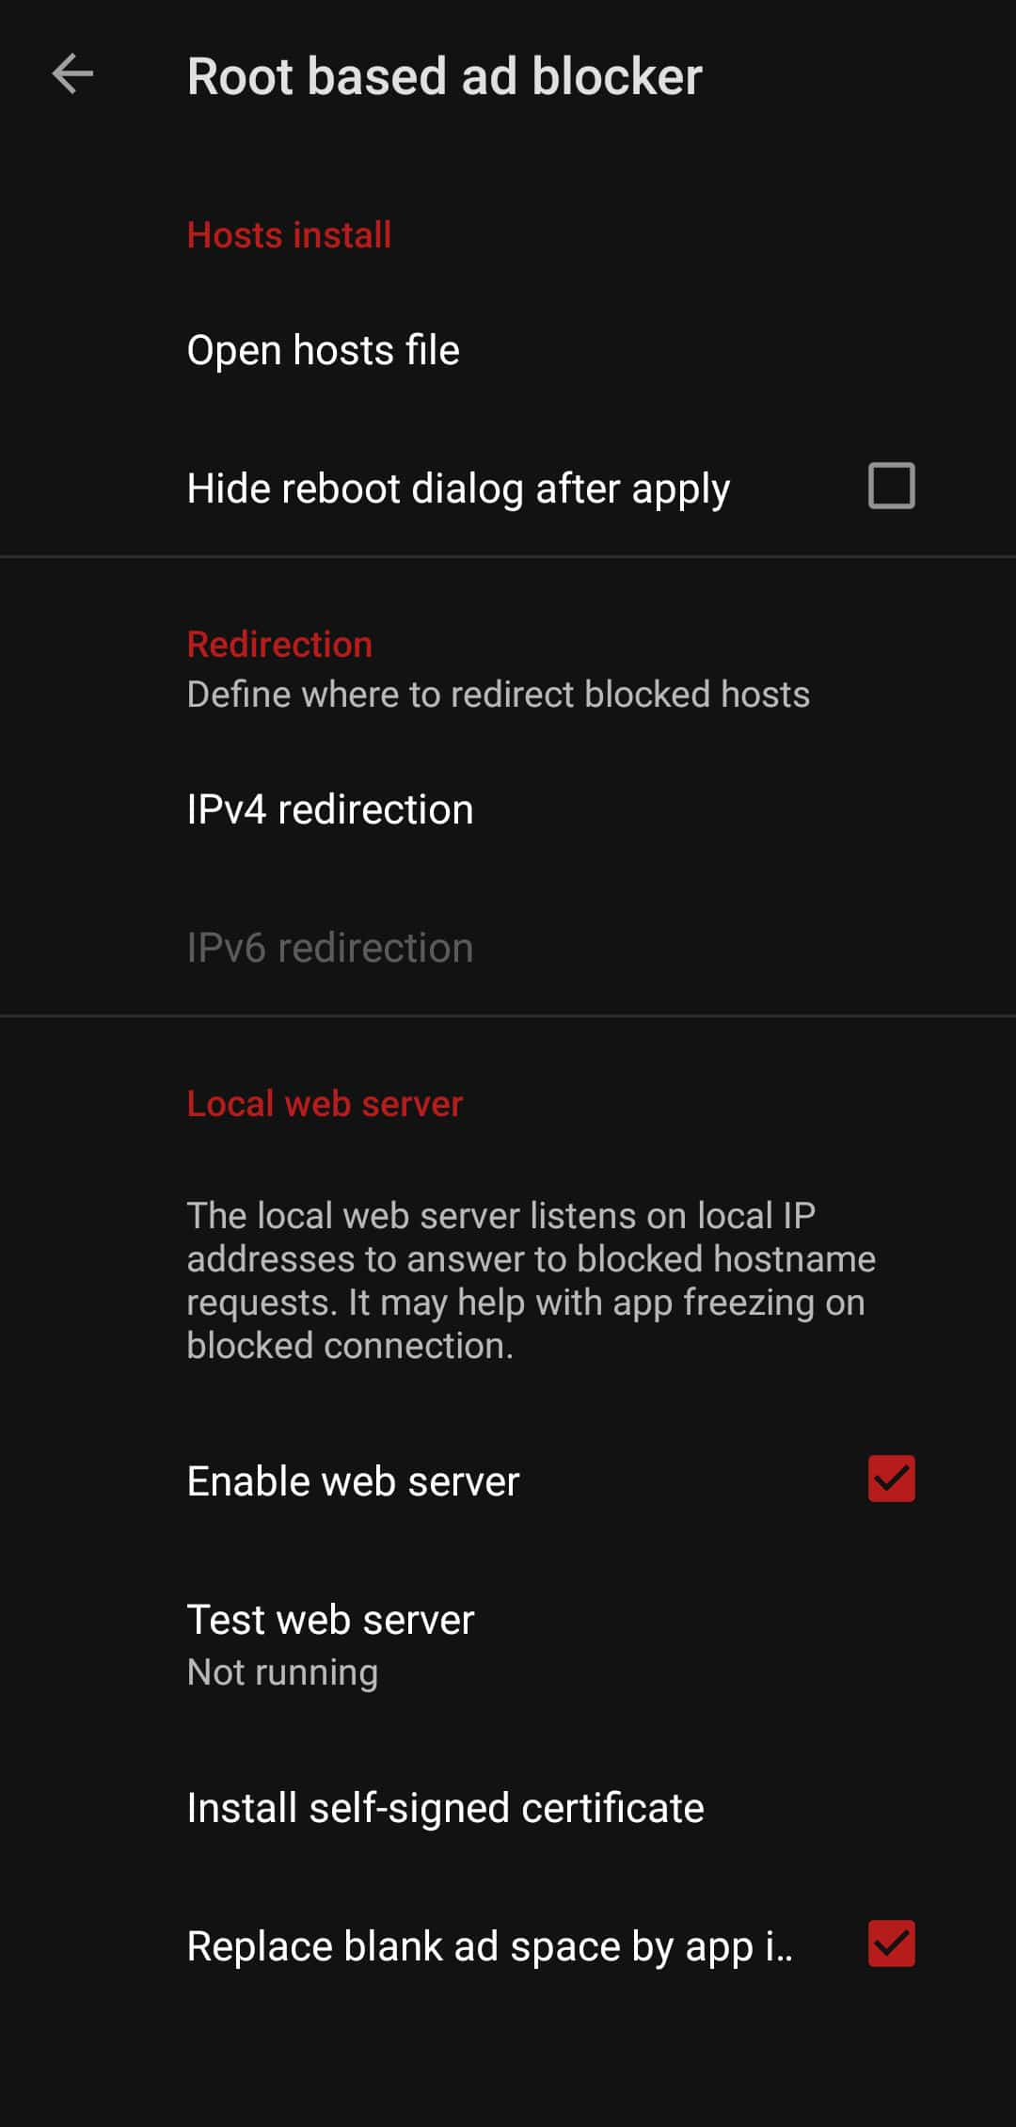This screenshot has height=2127, width=1016.
Task: Tap the 'Not running' status text
Action: pyautogui.click(x=282, y=1672)
